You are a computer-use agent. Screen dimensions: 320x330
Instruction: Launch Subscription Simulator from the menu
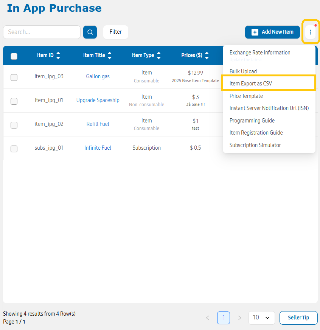pos(255,145)
